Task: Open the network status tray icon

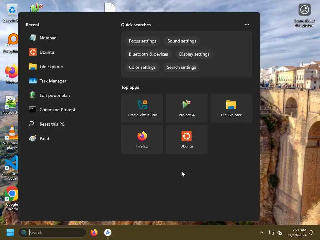Action: pyautogui.click(x=272, y=232)
